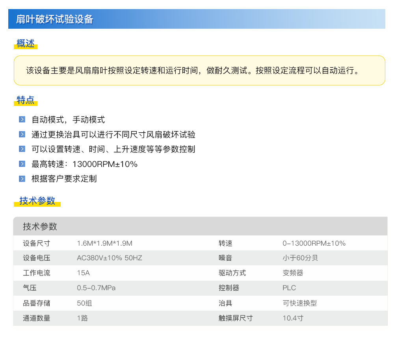Image resolution: width=394 pixels, height=350 pixels.
Task: Click the value AC380V±10% 50HZ
Action: [110, 258]
